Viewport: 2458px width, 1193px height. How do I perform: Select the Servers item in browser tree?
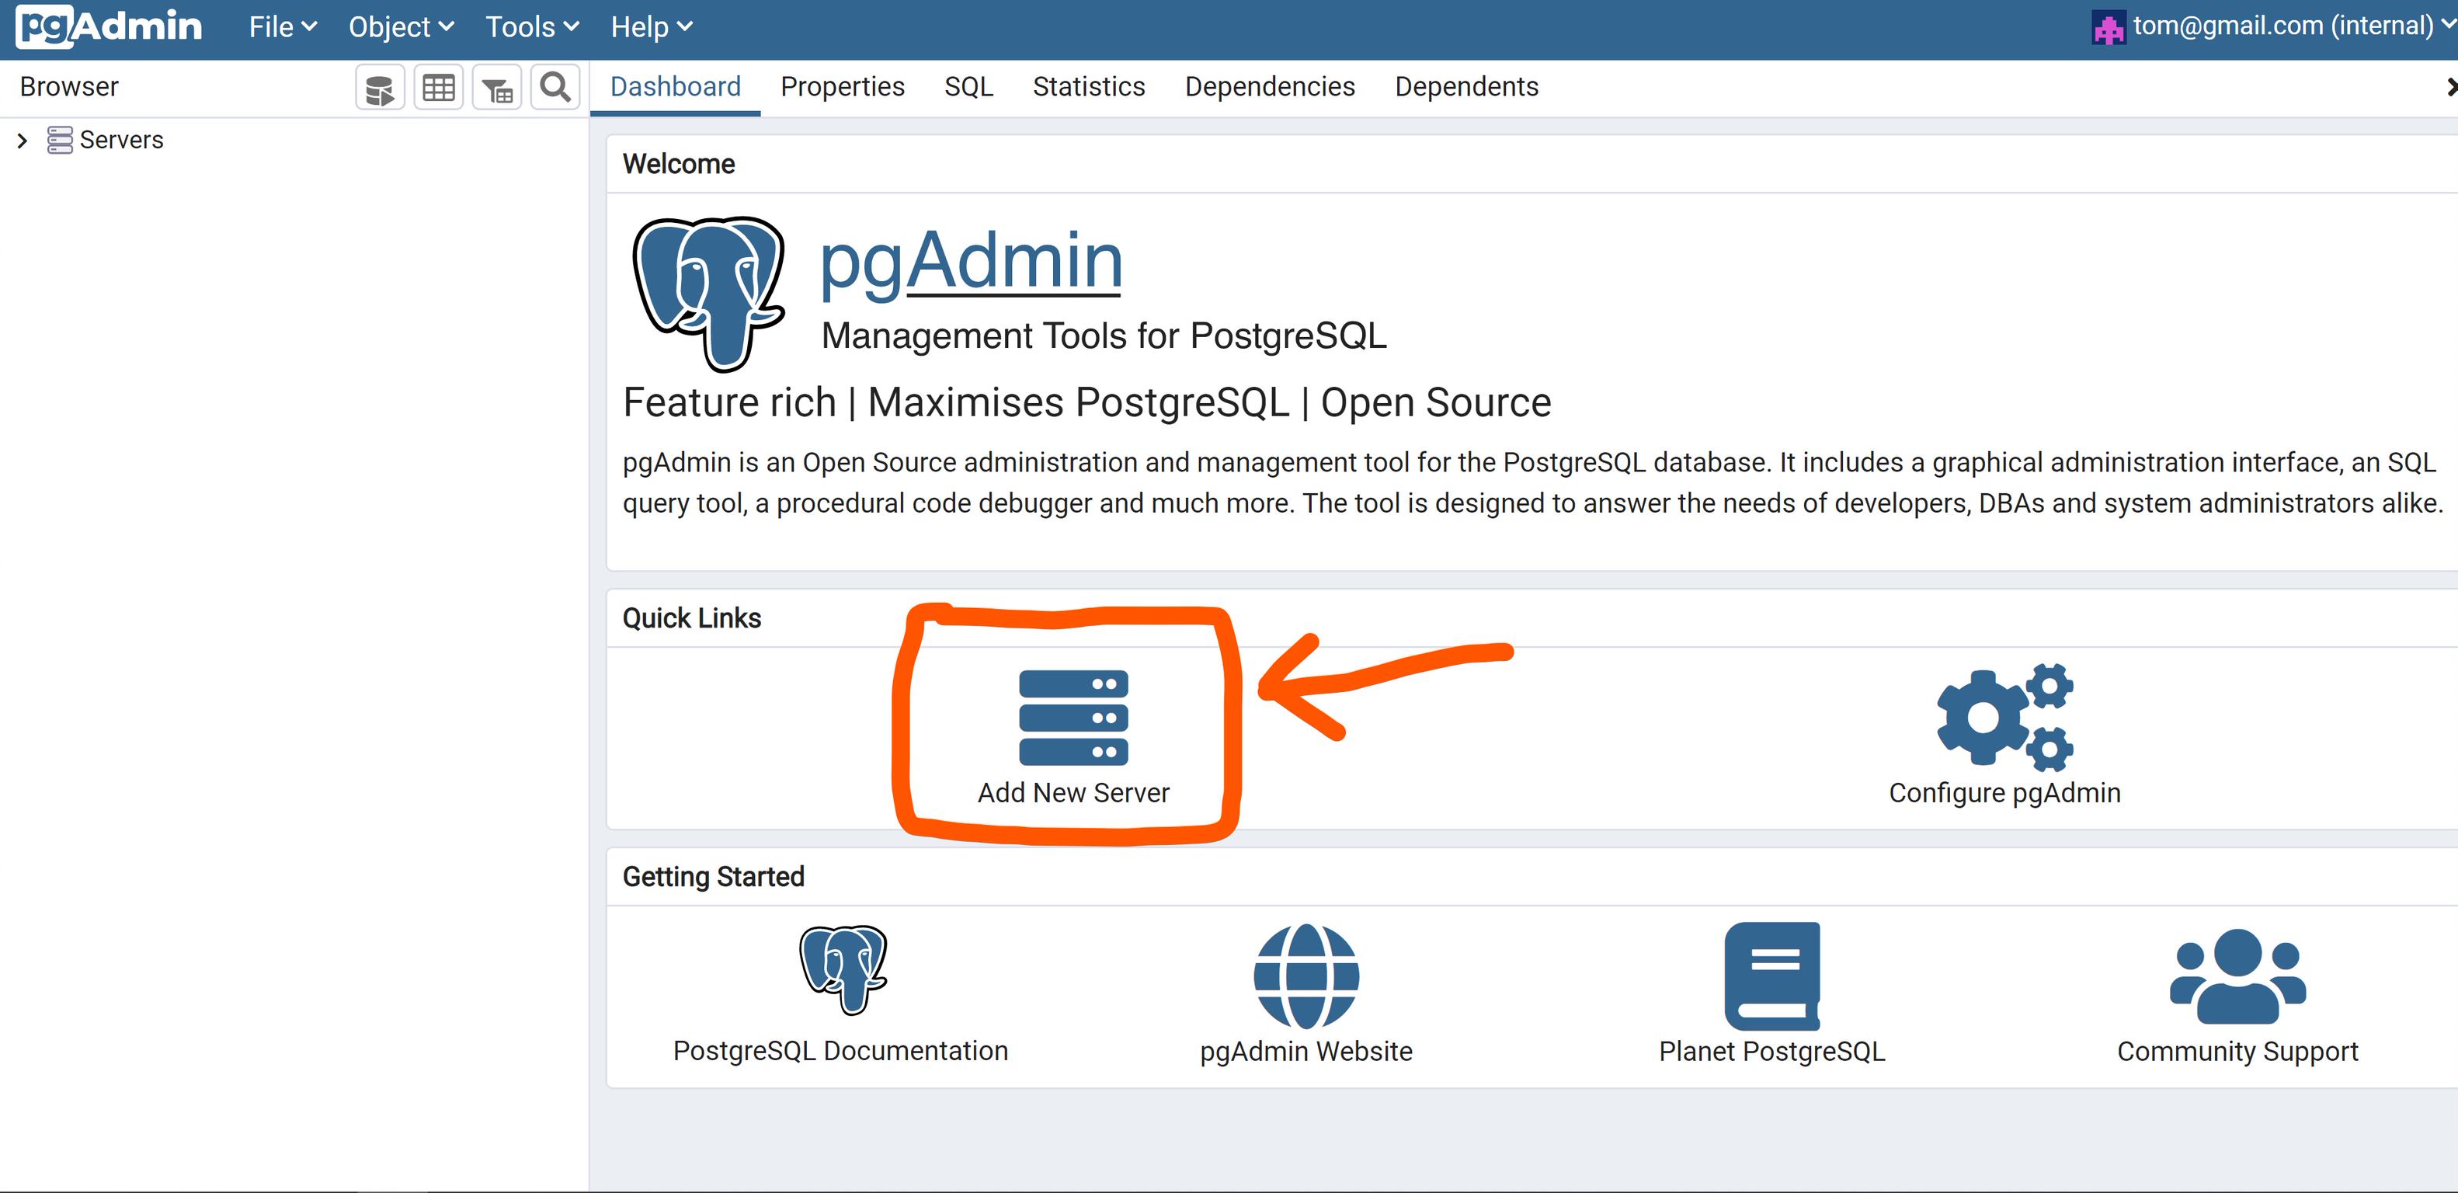coord(121,141)
